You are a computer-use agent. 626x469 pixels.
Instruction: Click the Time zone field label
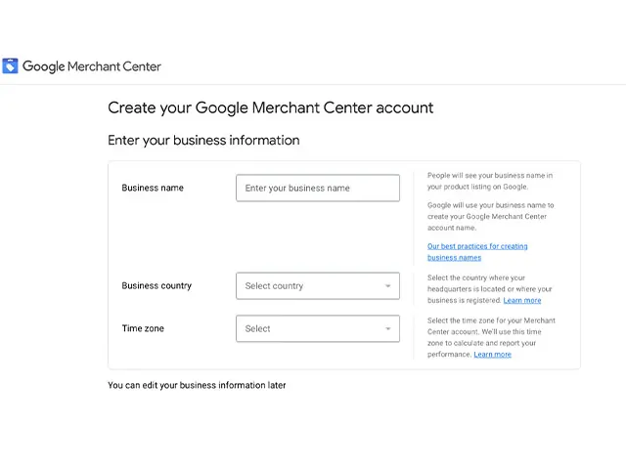(143, 328)
